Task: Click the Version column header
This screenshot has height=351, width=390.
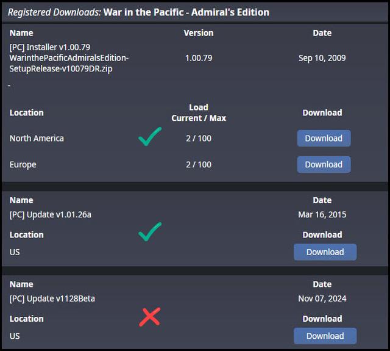Action: (199, 33)
